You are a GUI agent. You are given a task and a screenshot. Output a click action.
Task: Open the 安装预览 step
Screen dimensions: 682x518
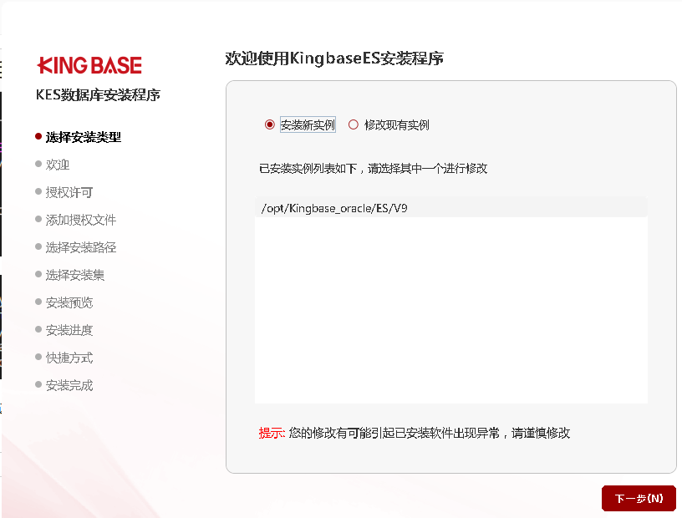pos(69,302)
